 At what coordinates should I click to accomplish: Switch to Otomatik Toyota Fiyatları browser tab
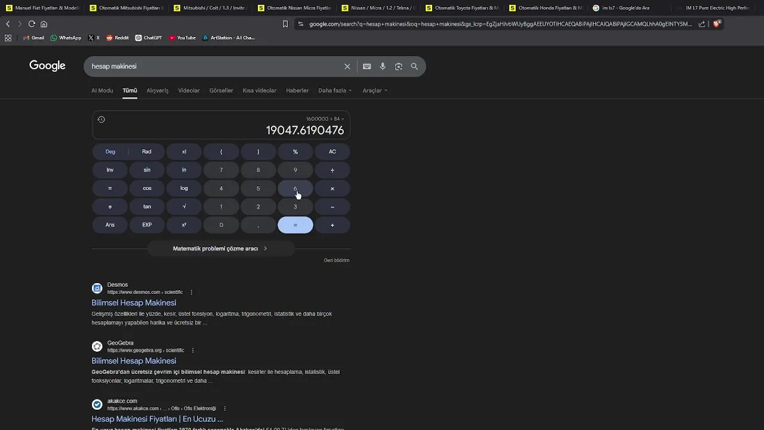[461, 8]
